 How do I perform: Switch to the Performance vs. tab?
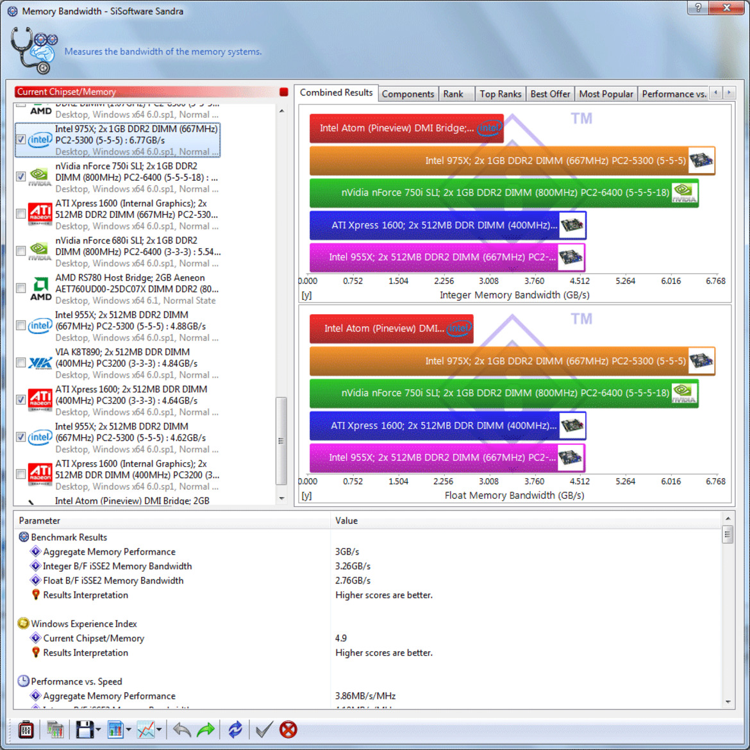pyautogui.click(x=674, y=94)
